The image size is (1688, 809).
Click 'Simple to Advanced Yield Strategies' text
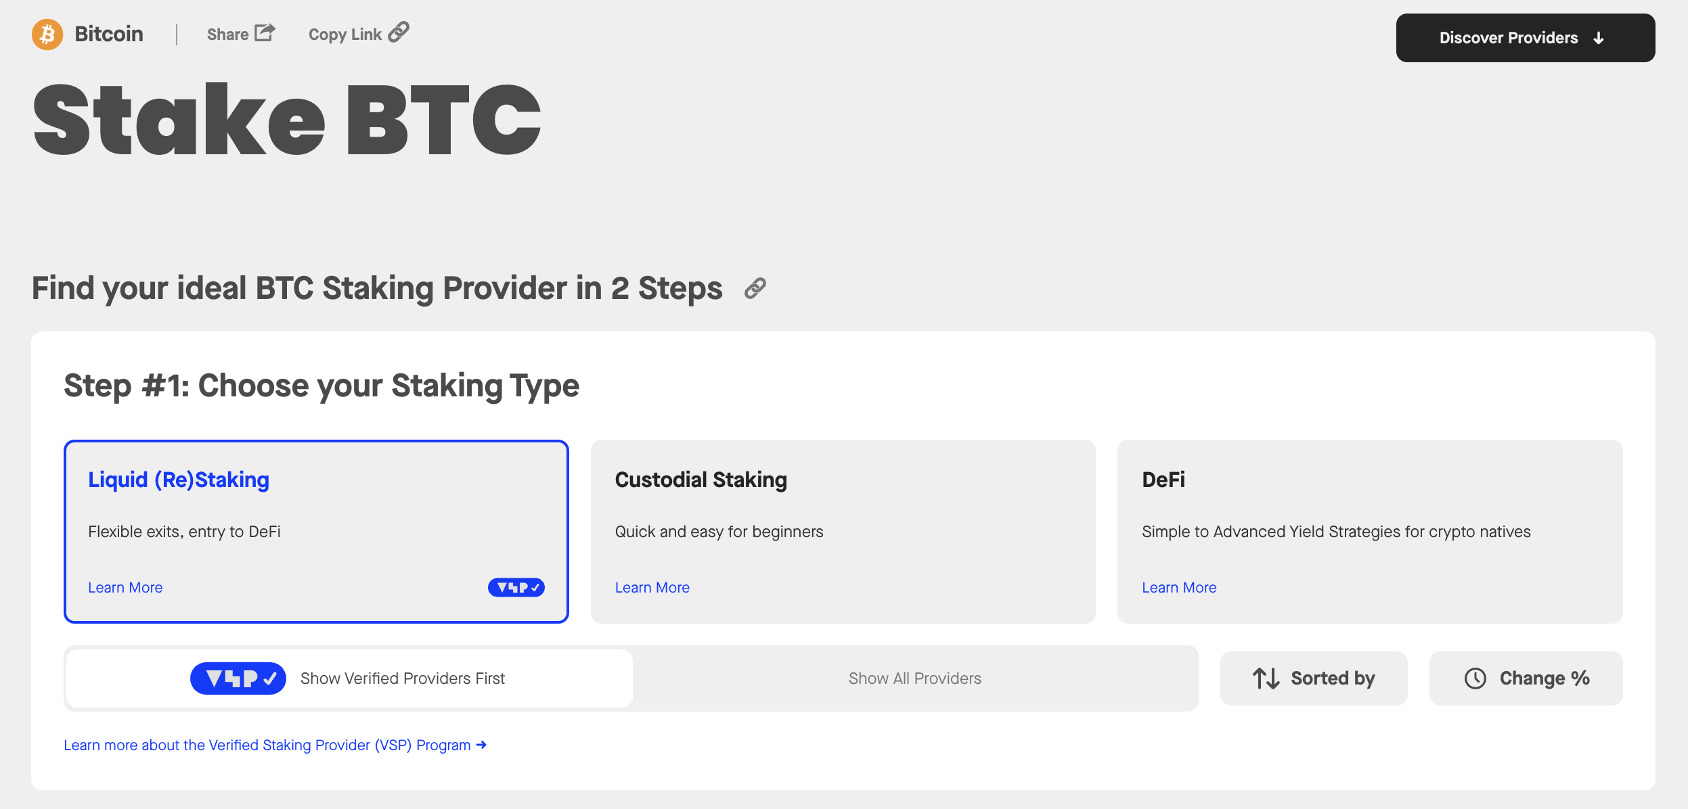[1336, 532]
